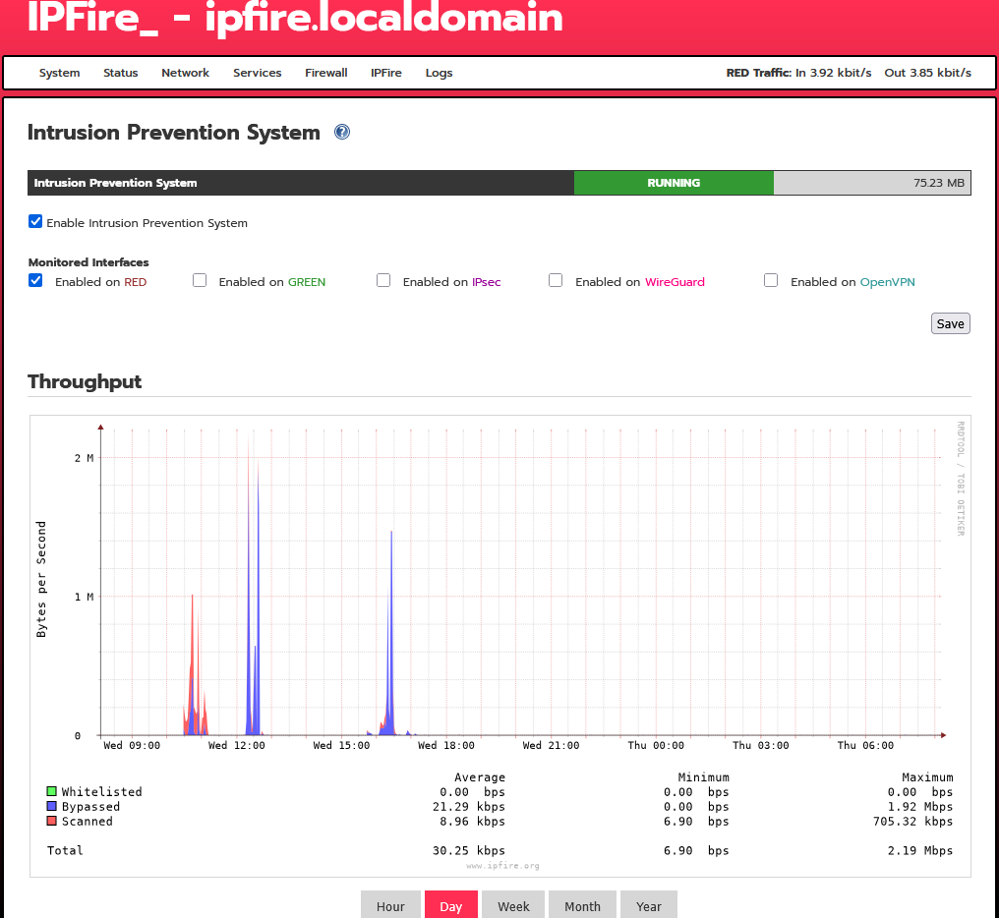Open the IPFire menu

coord(386,73)
